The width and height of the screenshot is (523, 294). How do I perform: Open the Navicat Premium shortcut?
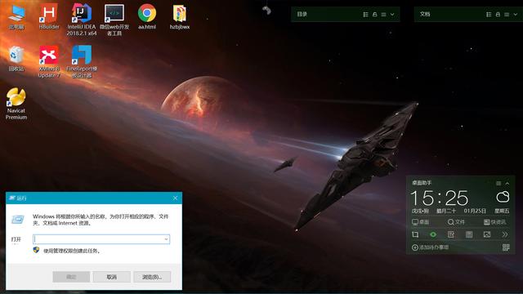pyautogui.click(x=16, y=104)
